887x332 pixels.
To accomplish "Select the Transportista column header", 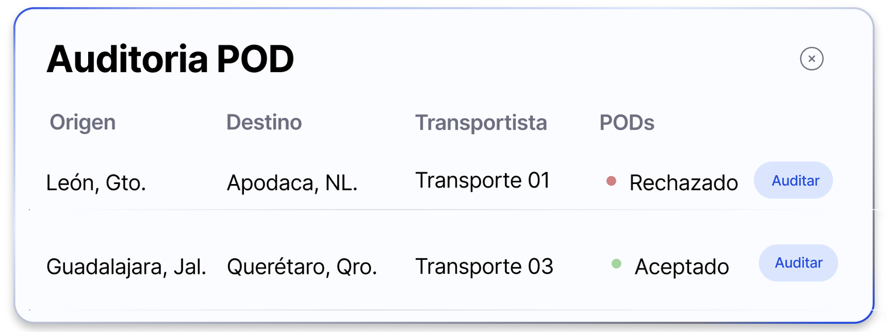I will (481, 123).
